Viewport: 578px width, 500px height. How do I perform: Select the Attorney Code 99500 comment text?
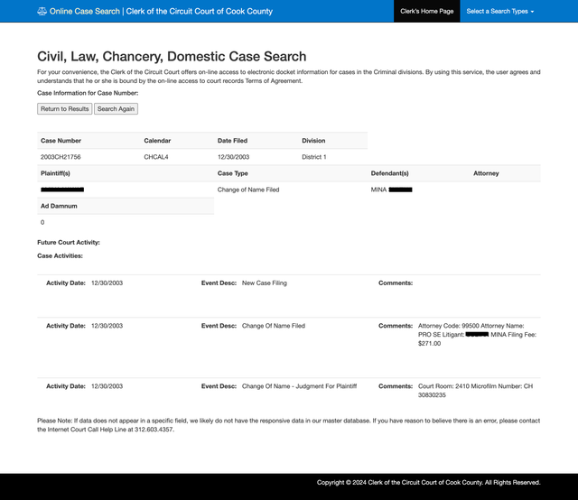click(x=477, y=335)
